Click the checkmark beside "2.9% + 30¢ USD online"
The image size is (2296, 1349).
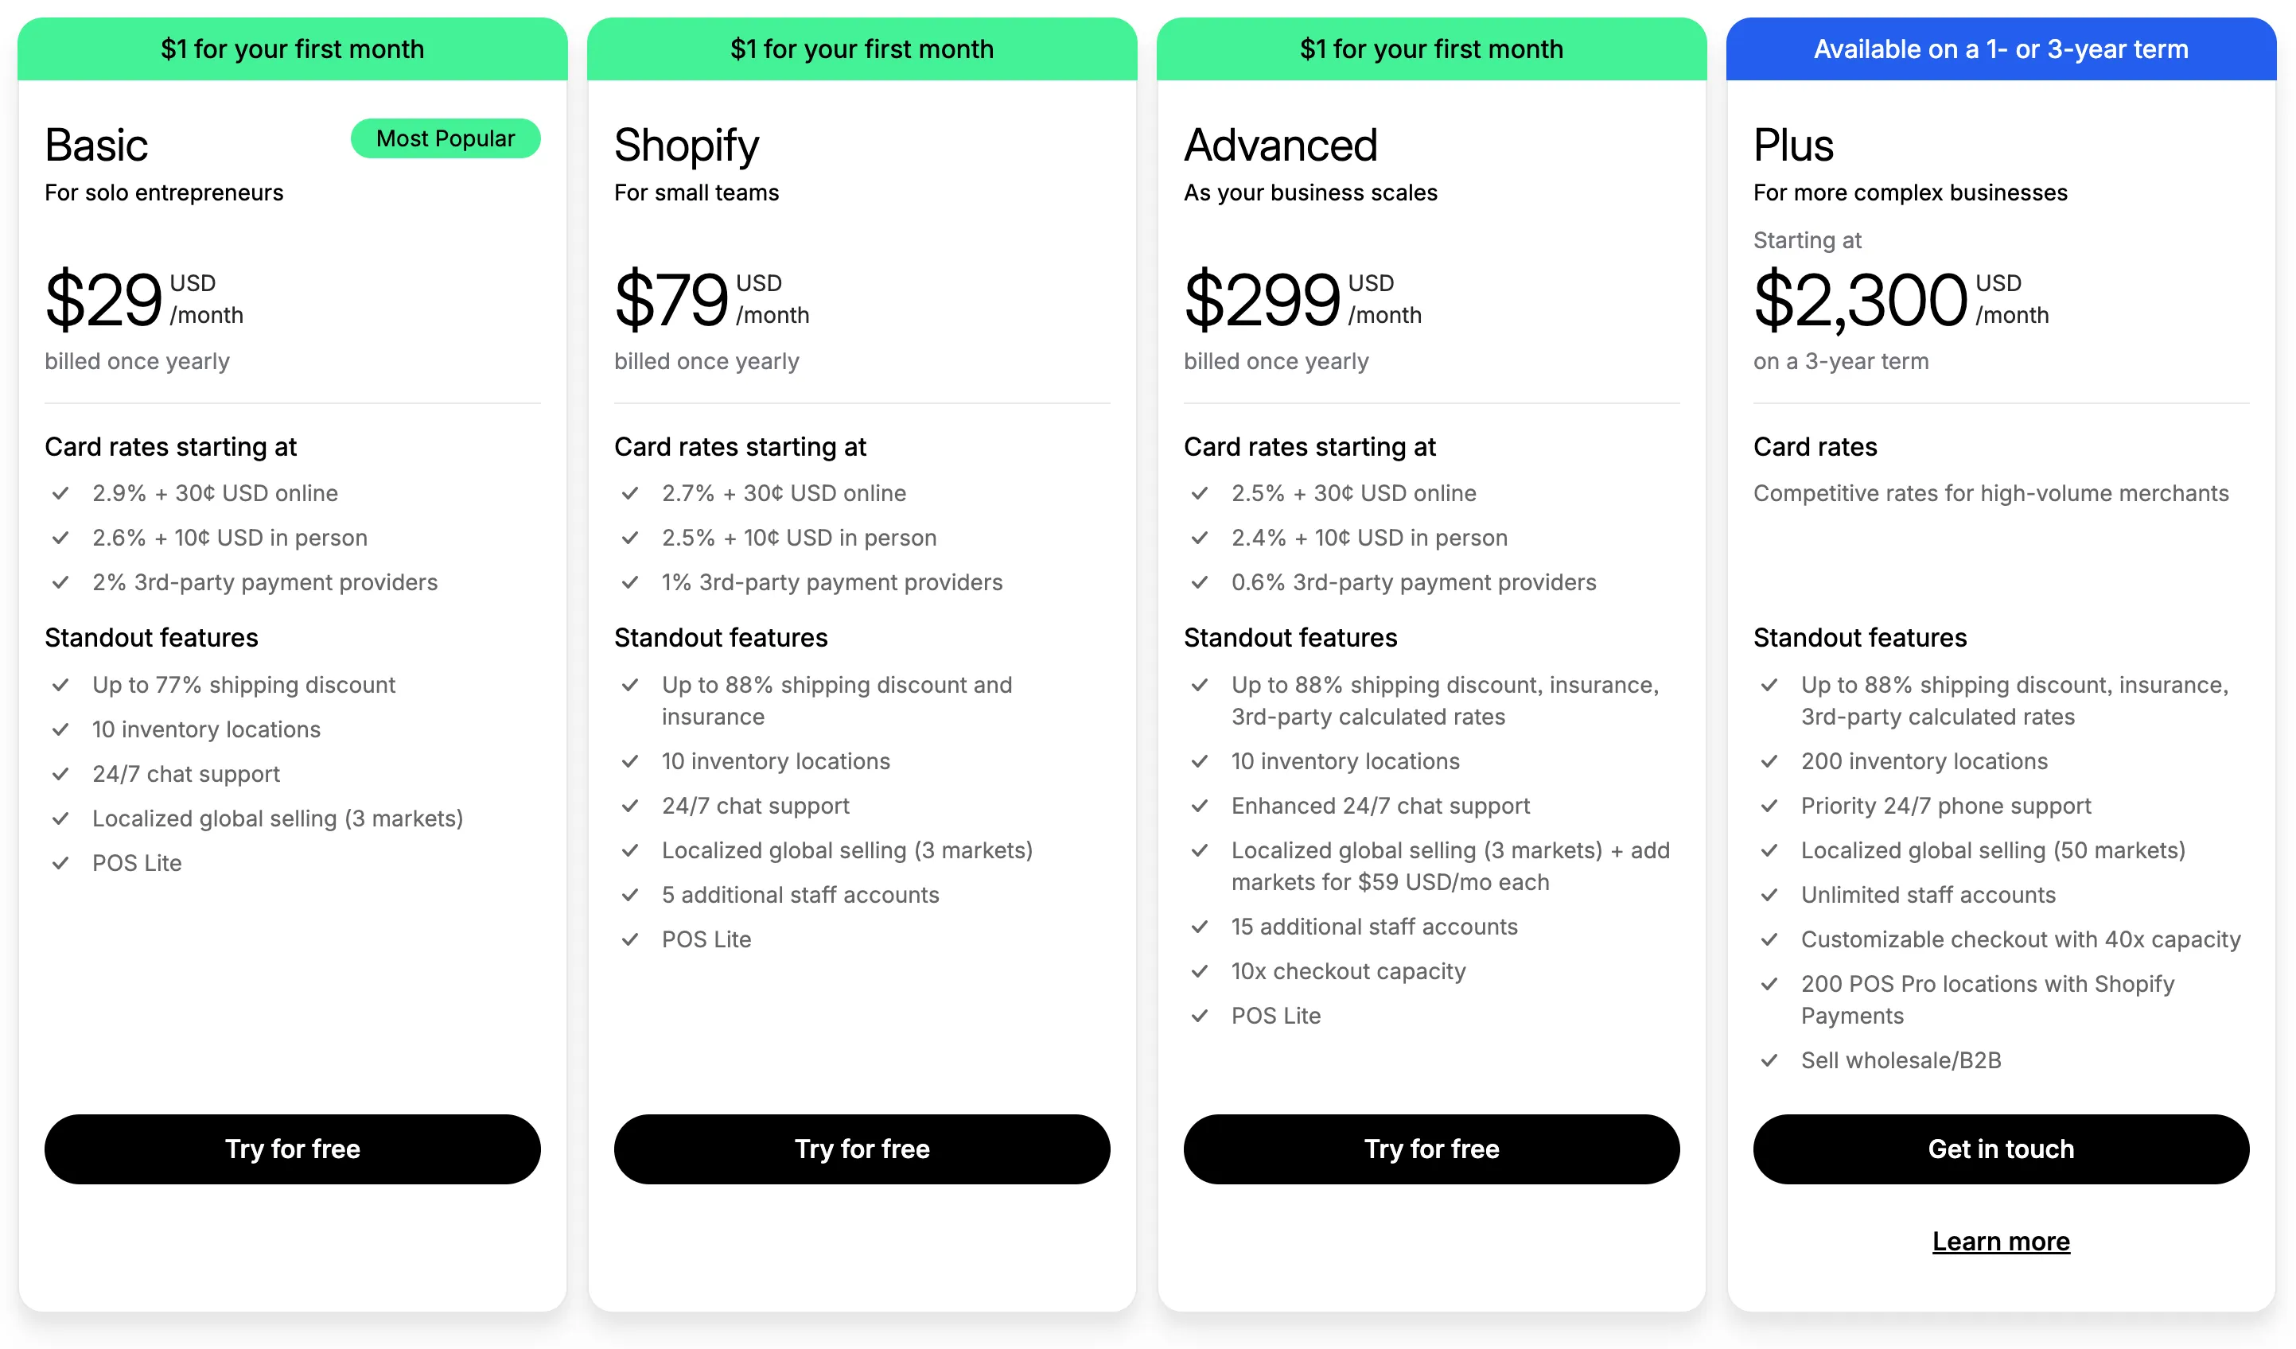coord(62,493)
